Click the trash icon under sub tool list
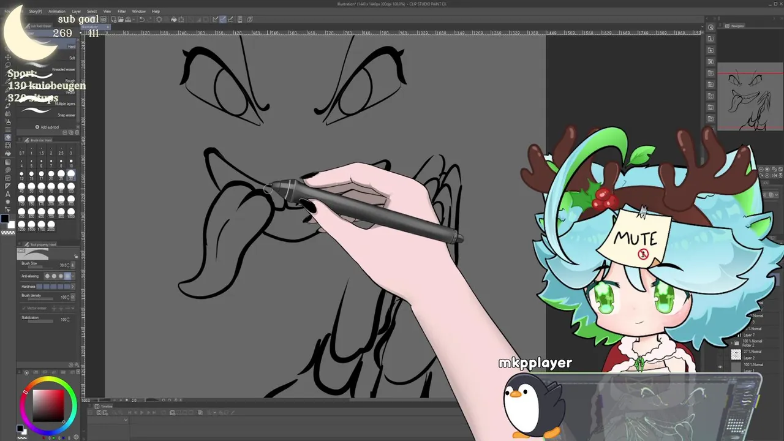Screen dimensions: 784x441 77,132
